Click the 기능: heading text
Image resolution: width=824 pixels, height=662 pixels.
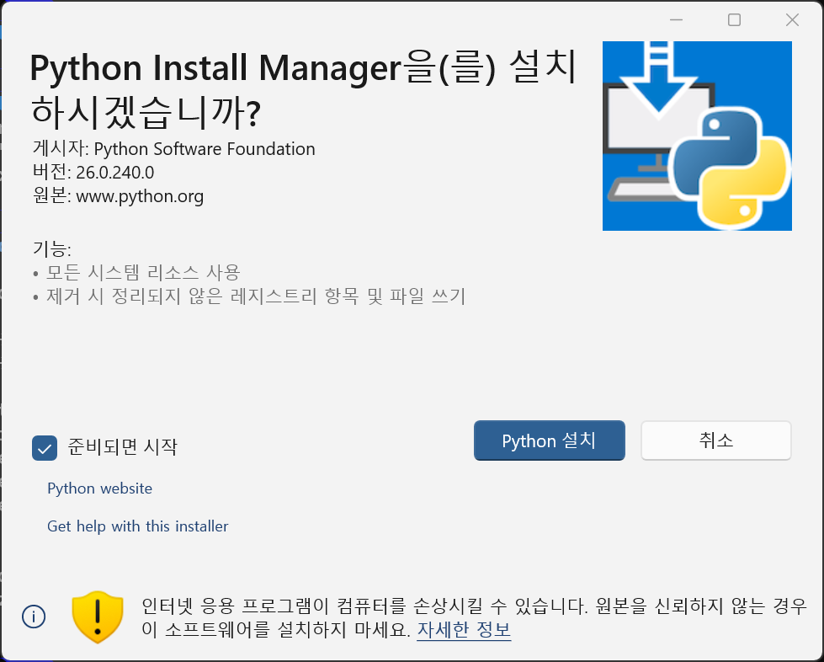[x=51, y=248]
